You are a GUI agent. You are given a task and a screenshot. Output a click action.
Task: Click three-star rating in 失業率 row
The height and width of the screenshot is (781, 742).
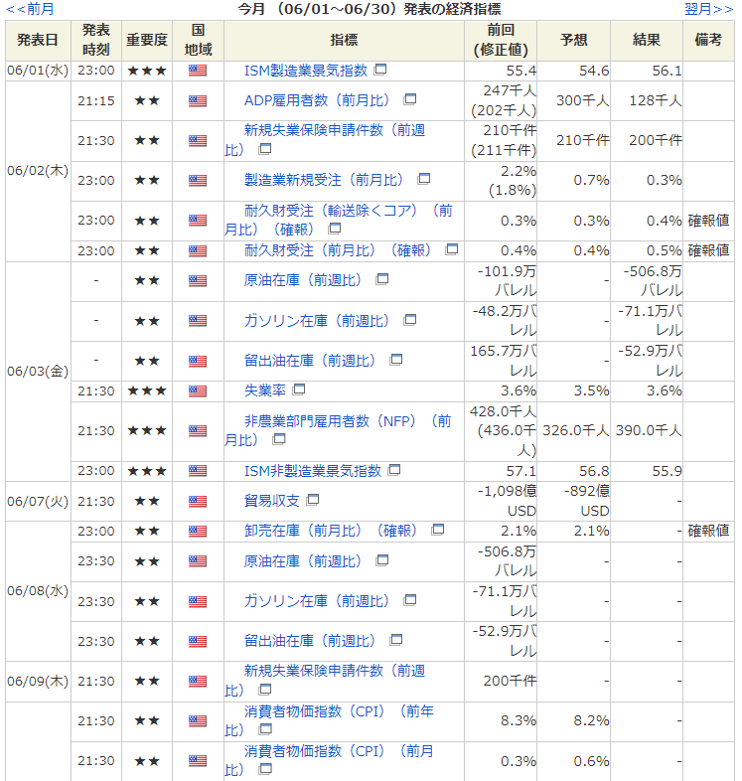click(x=146, y=391)
